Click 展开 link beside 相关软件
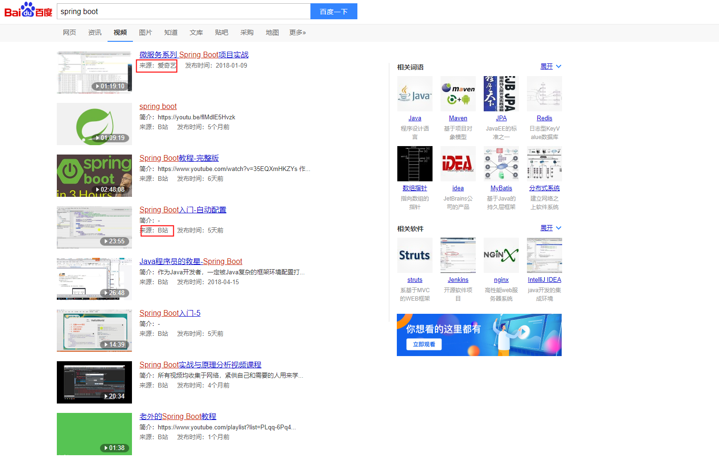Screen dimensions: 719x458 tap(547, 228)
